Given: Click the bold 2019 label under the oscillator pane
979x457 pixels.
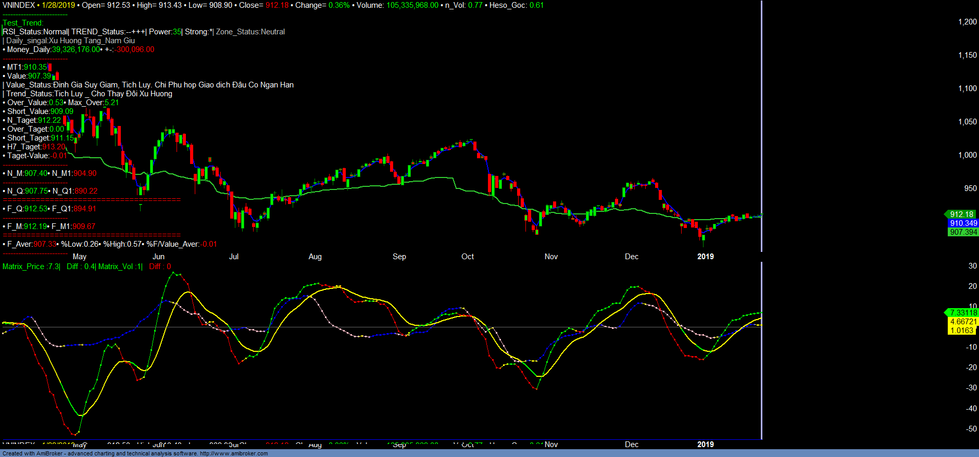Looking at the screenshot, I should pos(706,445).
